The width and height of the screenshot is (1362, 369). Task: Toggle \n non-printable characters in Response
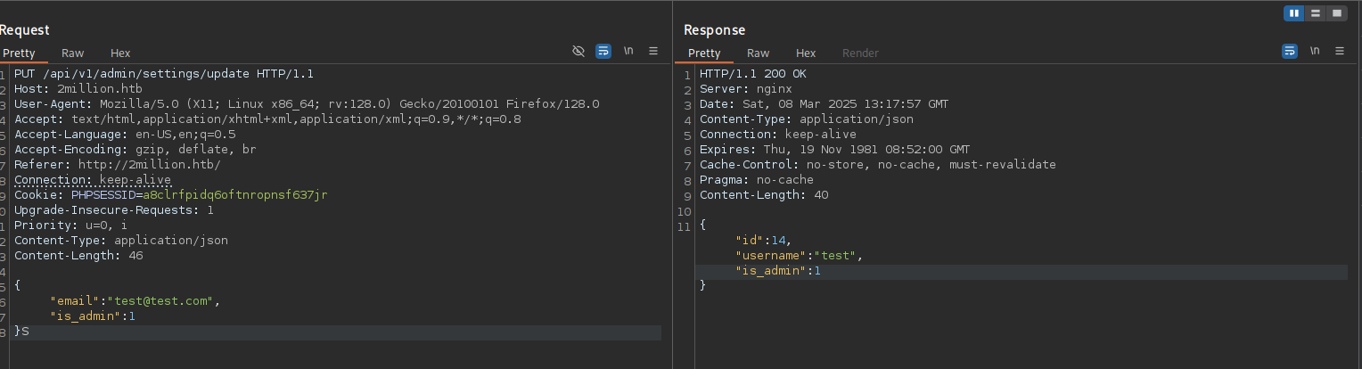tap(1315, 51)
